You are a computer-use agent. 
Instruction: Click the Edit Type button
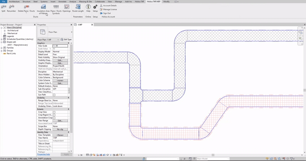(66, 39)
